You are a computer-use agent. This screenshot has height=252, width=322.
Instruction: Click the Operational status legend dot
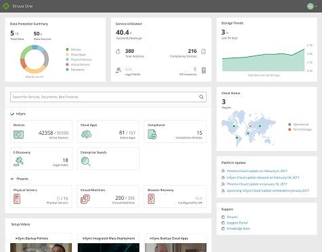click(x=289, y=125)
